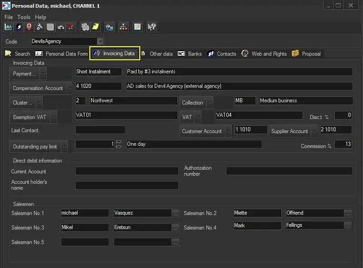This screenshot has height=268, width=363.
Task: Click browse button for Salesman No.4
Action: click(x=348, y=225)
